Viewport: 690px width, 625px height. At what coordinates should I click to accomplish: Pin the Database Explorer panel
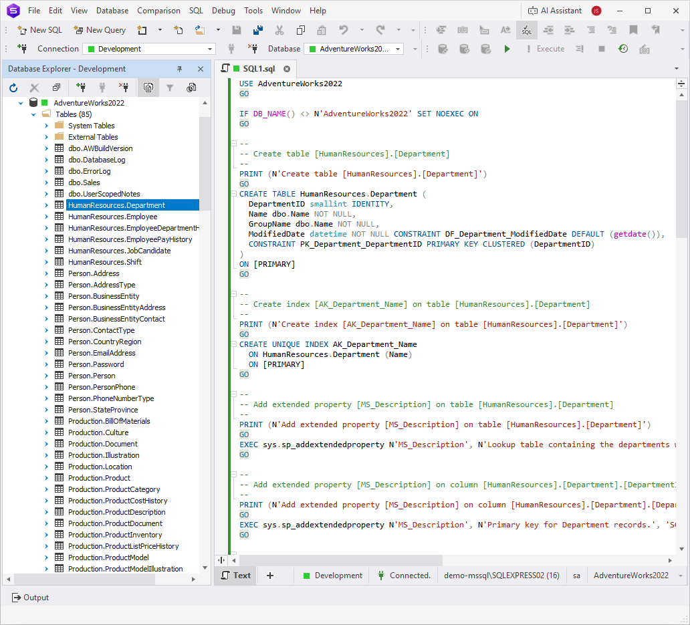click(x=180, y=68)
